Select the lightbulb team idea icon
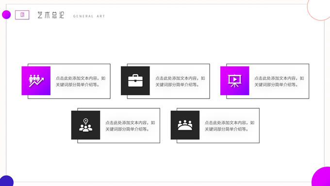This screenshot has width=330, height=186. coord(86,125)
